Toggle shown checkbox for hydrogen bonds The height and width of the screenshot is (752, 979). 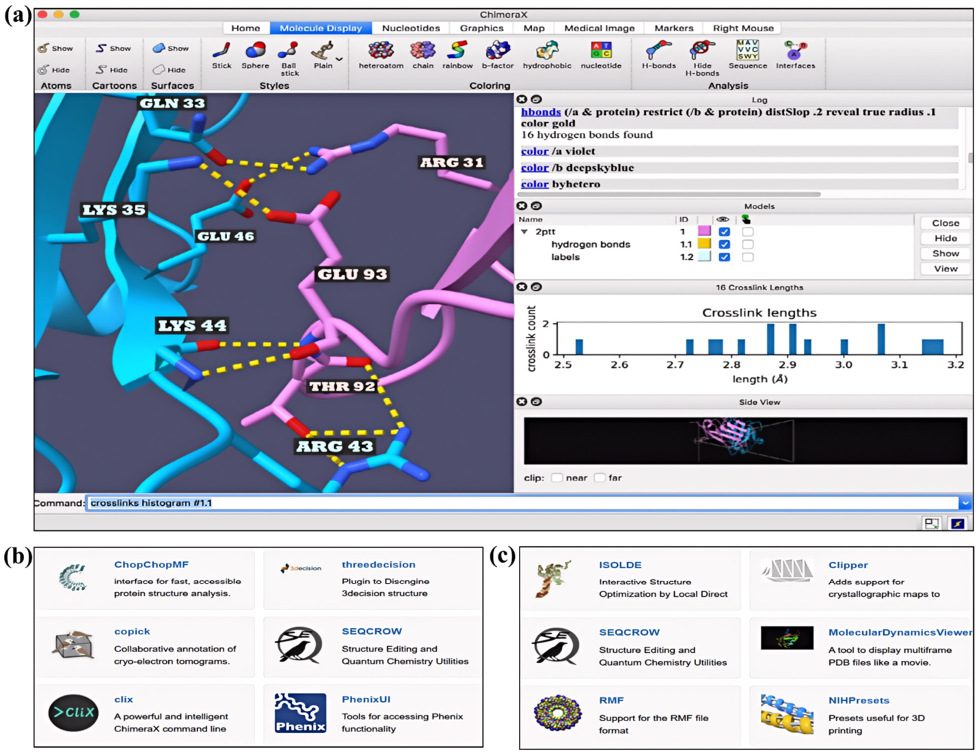pyautogui.click(x=725, y=244)
